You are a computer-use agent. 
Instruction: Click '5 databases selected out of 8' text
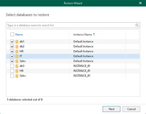(25, 100)
